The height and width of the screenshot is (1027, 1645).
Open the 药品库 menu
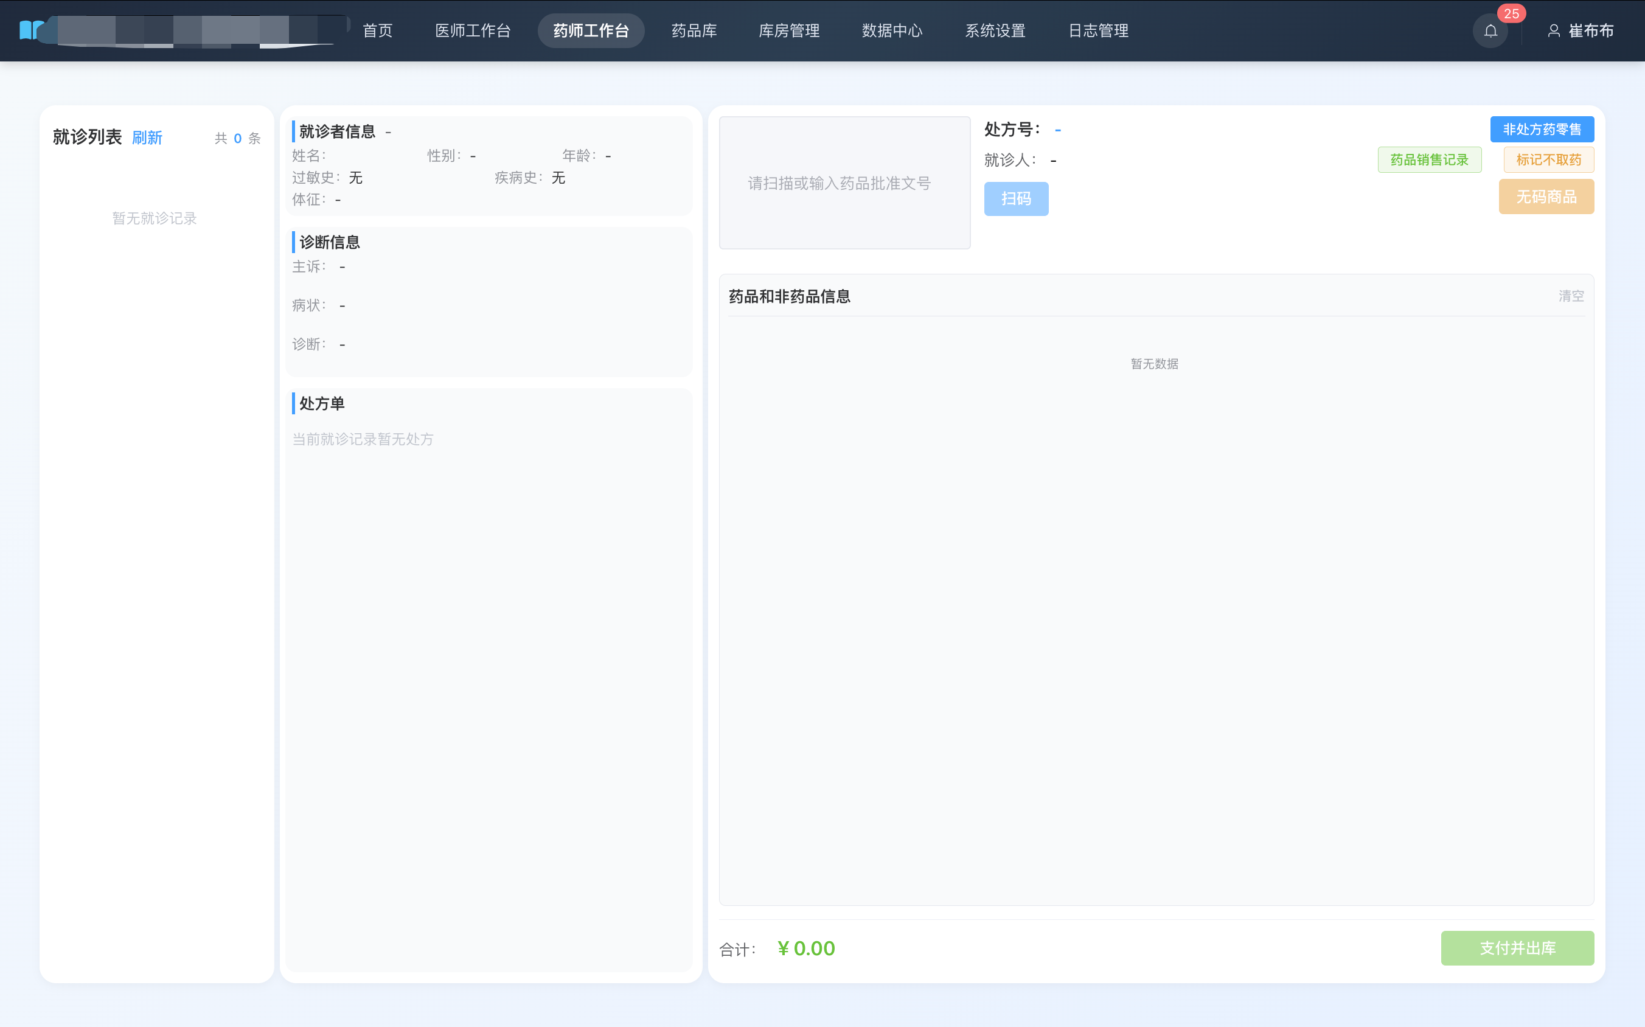pos(694,30)
